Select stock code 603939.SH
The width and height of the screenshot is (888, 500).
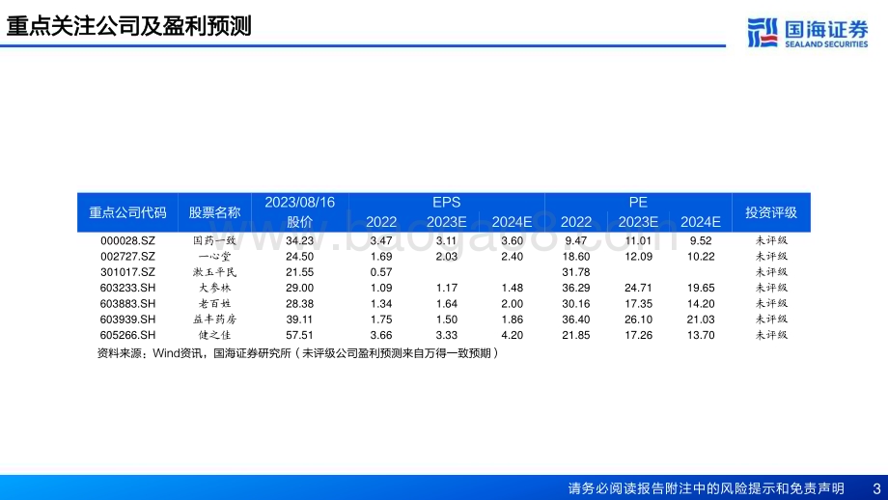[127, 319]
